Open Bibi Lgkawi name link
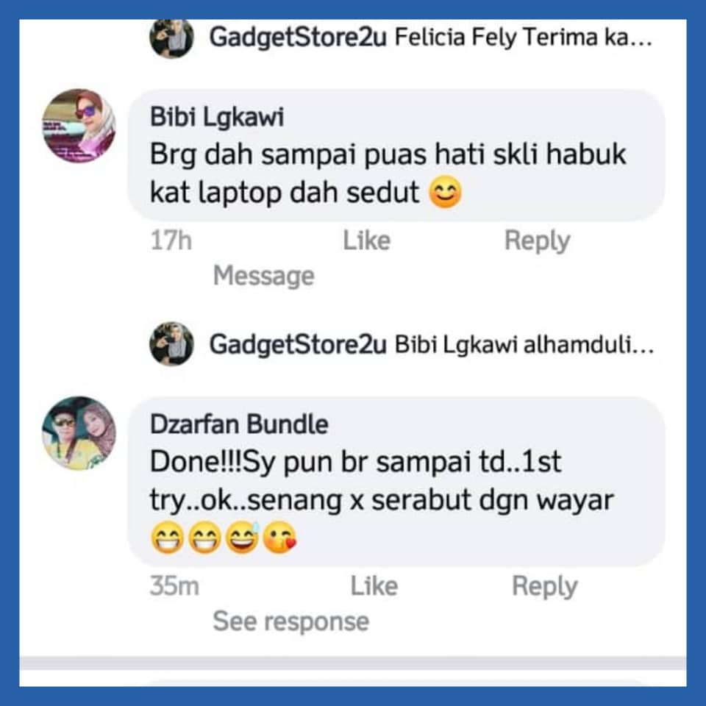706x706 pixels. point(217,117)
